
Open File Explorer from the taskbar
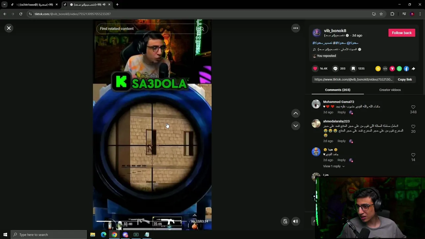coord(93,235)
